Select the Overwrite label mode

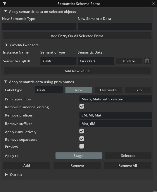coord(108,90)
